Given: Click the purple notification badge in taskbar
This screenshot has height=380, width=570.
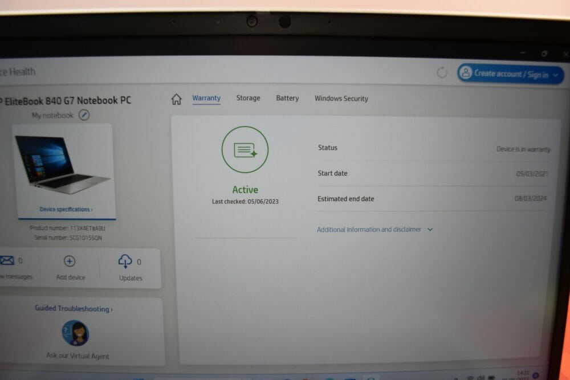Looking at the screenshot, I should tap(535, 375).
